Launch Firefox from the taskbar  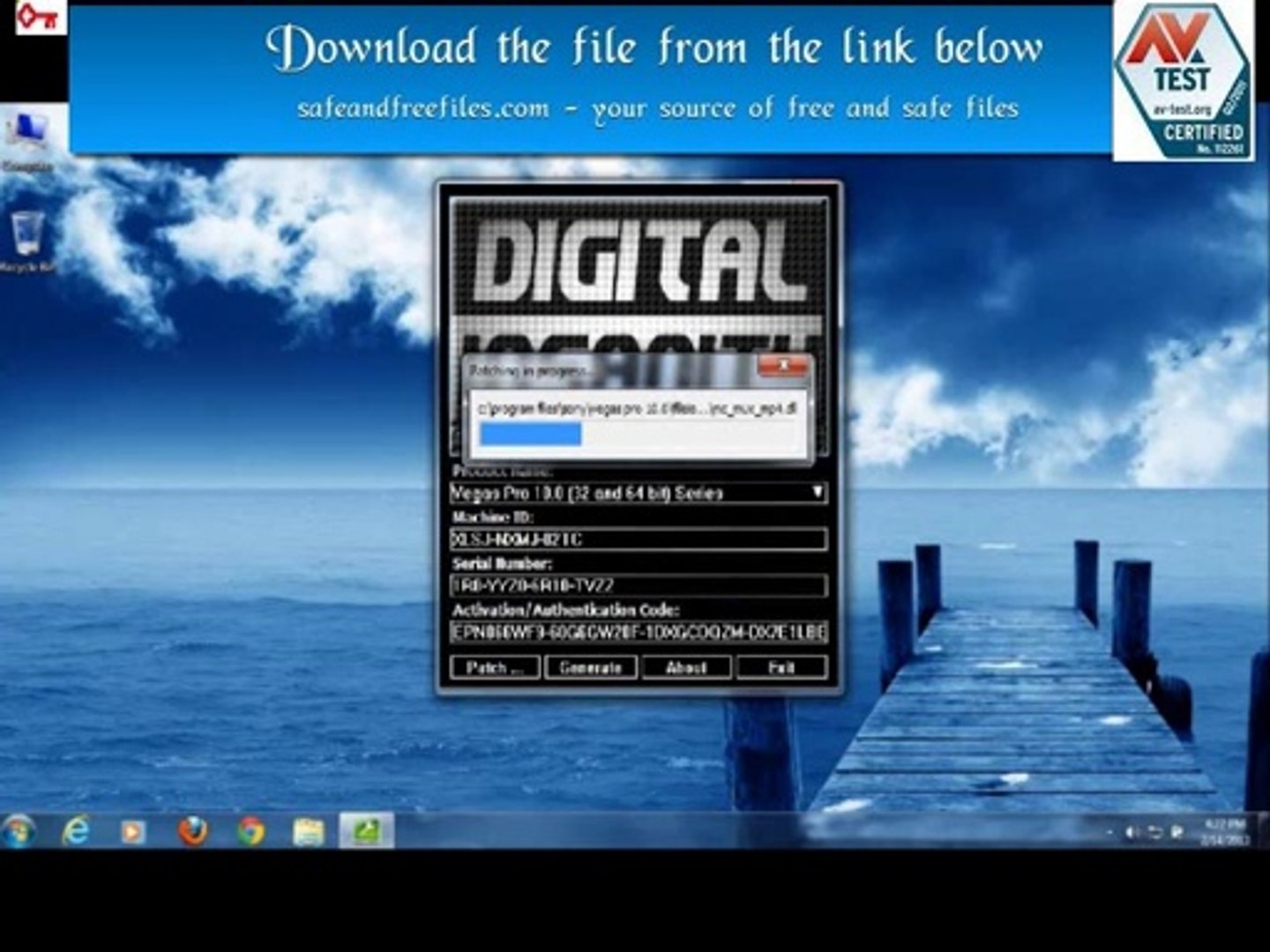[192, 830]
